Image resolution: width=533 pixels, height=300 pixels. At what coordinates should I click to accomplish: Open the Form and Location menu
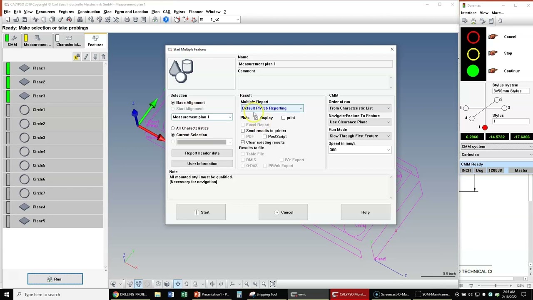tap(131, 12)
